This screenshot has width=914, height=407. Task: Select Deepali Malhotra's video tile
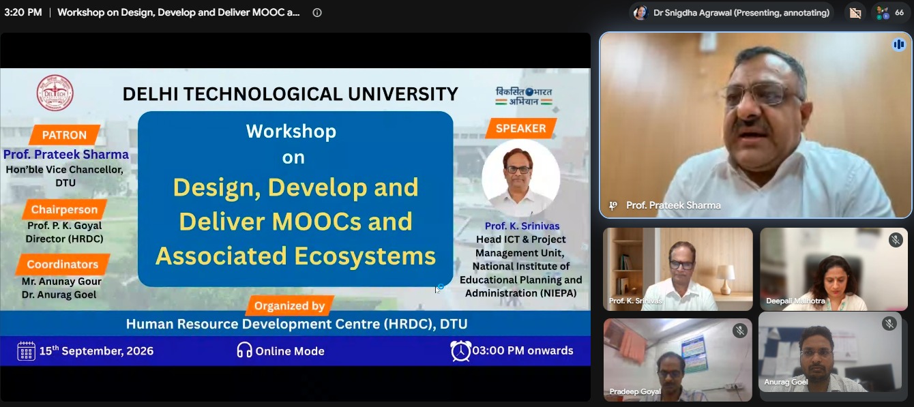(x=834, y=269)
